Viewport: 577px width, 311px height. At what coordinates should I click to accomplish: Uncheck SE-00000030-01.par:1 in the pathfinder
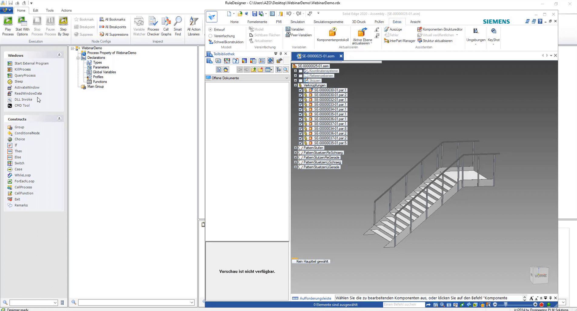pyautogui.click(x=300, y=90)
